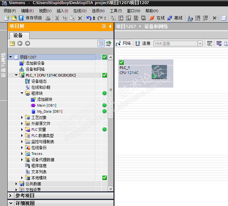Expand the PLC 变量 folder
Image resolution: width=228 pixels, height=206 pixels.
(22, 130)
